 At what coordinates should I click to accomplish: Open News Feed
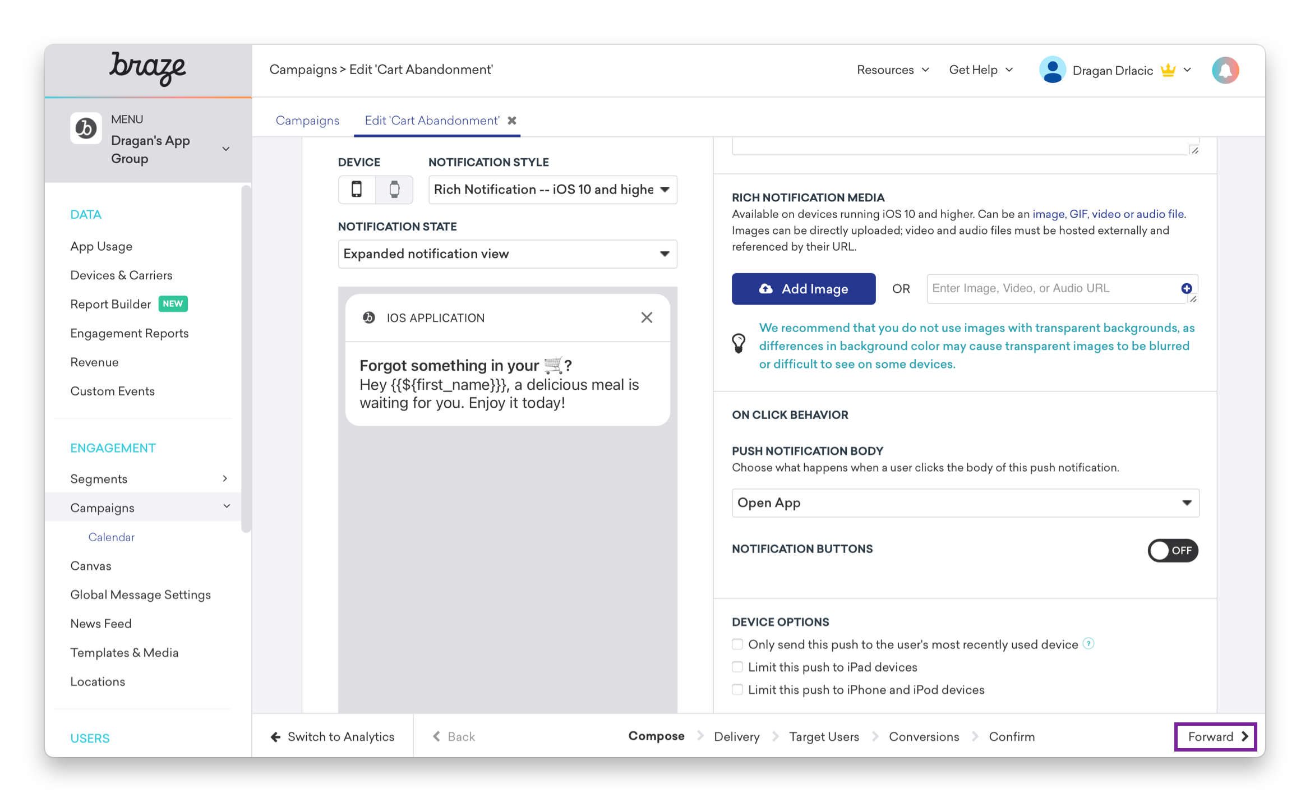100,623
